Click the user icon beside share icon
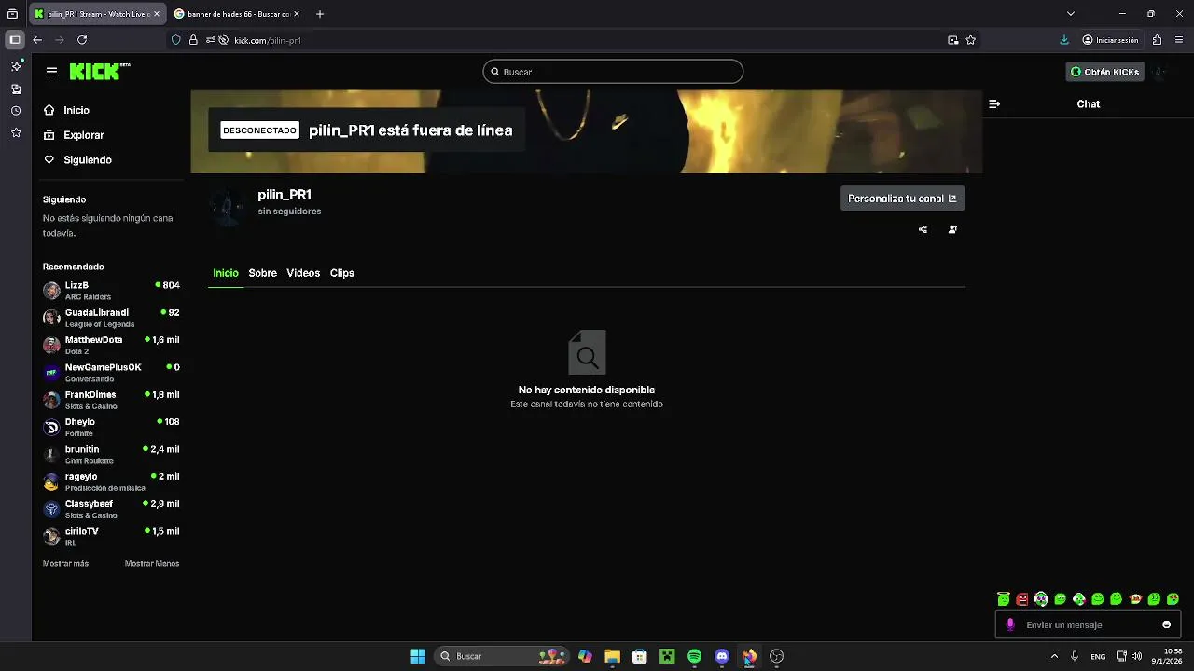Screen dimensions: 1194x671 (x=952, y=229)
